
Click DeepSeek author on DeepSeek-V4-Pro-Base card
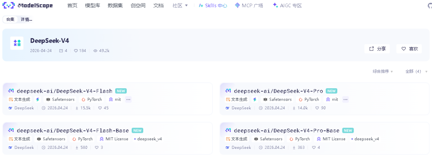(238, 148)
